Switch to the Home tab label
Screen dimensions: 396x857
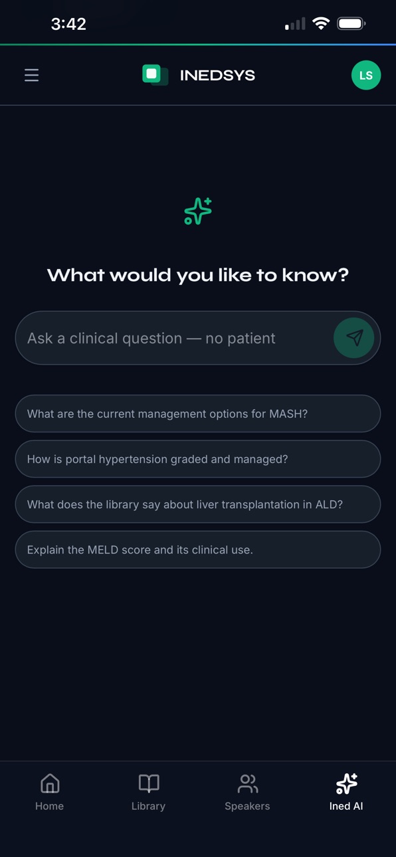tap(50, 806)
